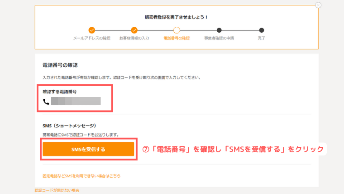Click the 電話番号の確認 orange step label
344x194 pixels.
pyautogui.click(x=177, y=38)
